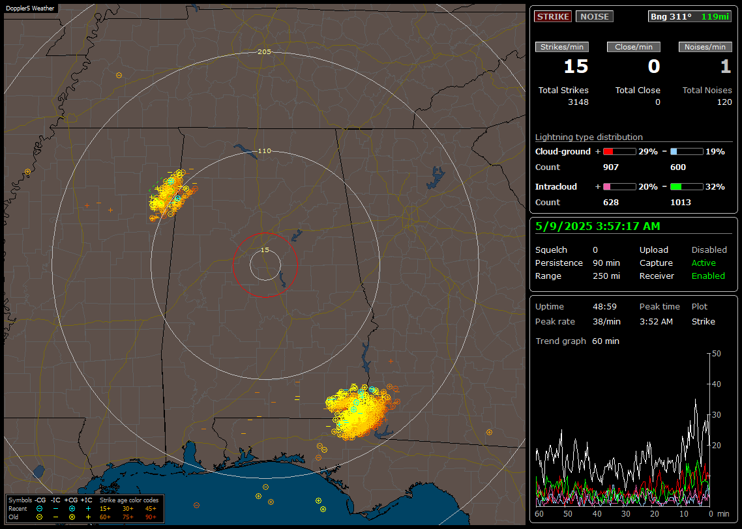Click the Symbols legend heading
Image resolution: width=742 pixels, height=529 pixels.
pyautogui.click(x=20, y=500)
